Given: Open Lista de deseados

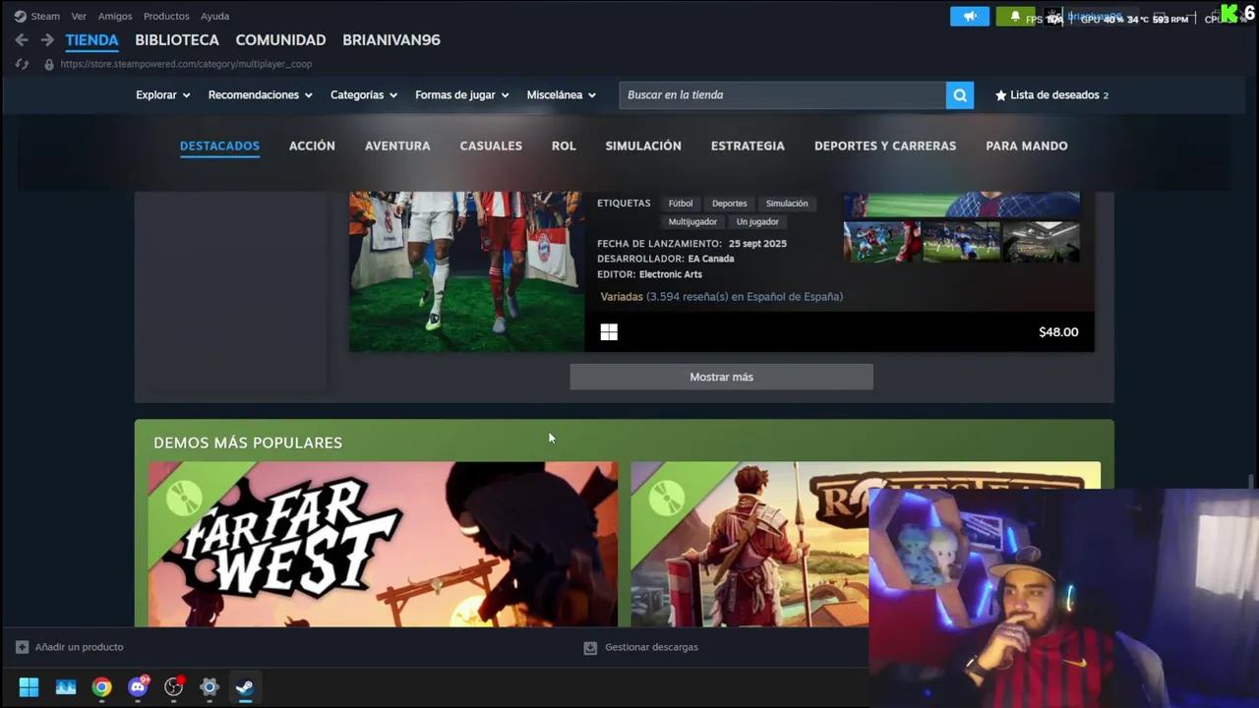Looking at the screenshot, I should click(x=1051, y=95).
